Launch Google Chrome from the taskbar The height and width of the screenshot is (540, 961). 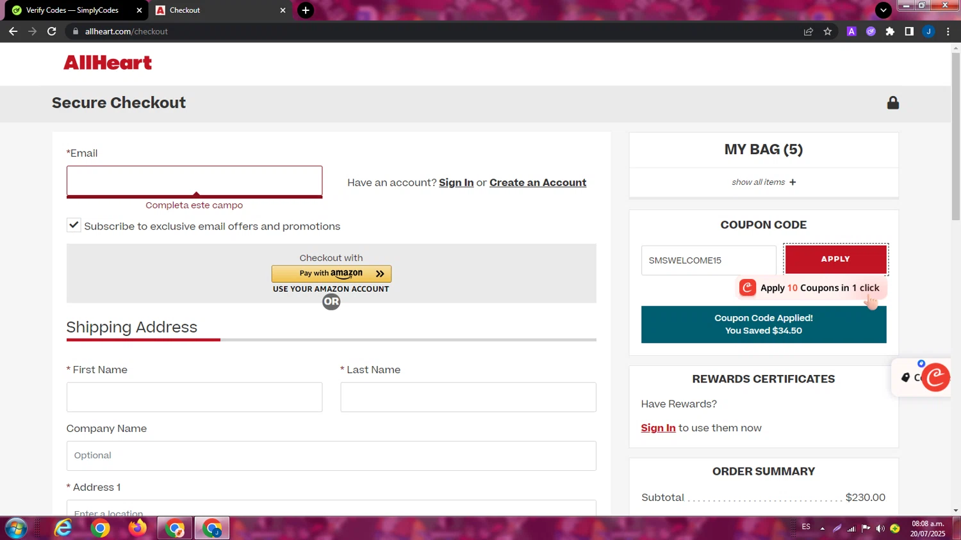click(x=100, y=528)
